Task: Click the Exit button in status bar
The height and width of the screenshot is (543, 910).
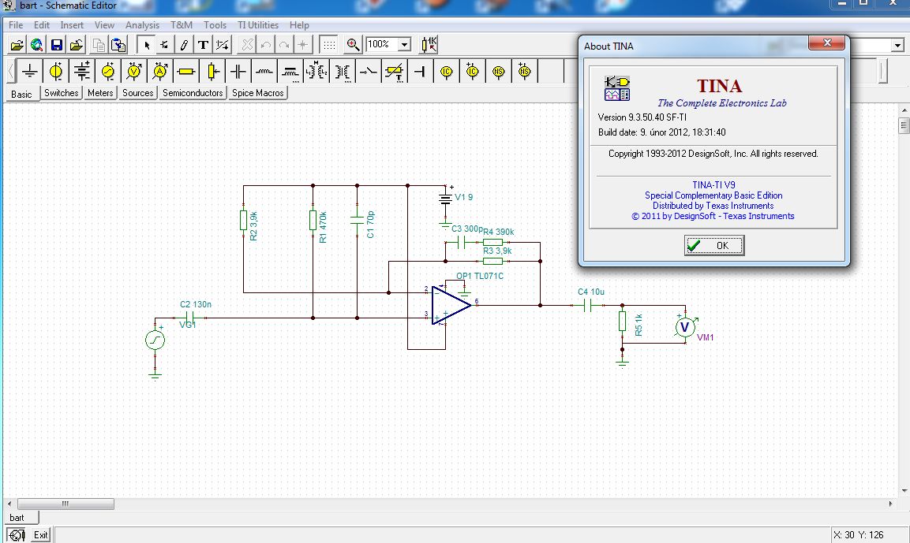Action: 40,535
